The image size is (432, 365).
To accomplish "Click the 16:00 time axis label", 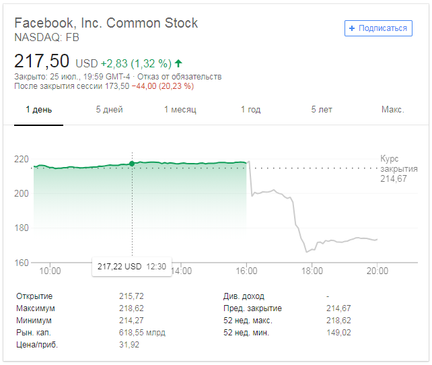I will [246, 271].
